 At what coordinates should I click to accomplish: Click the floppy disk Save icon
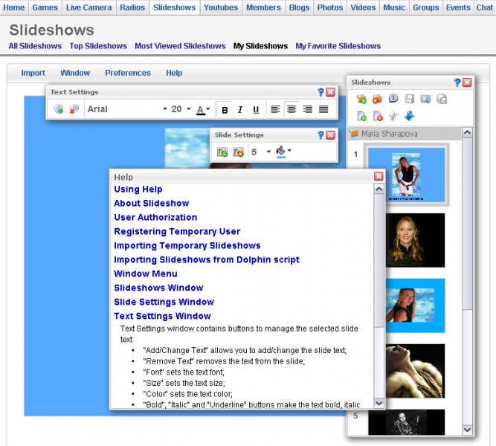coord(409,99)
